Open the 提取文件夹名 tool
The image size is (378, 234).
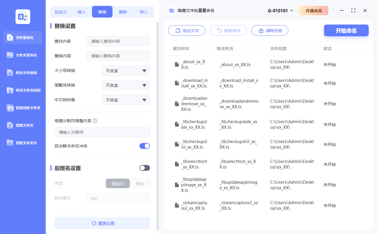[x=23, y=143]
